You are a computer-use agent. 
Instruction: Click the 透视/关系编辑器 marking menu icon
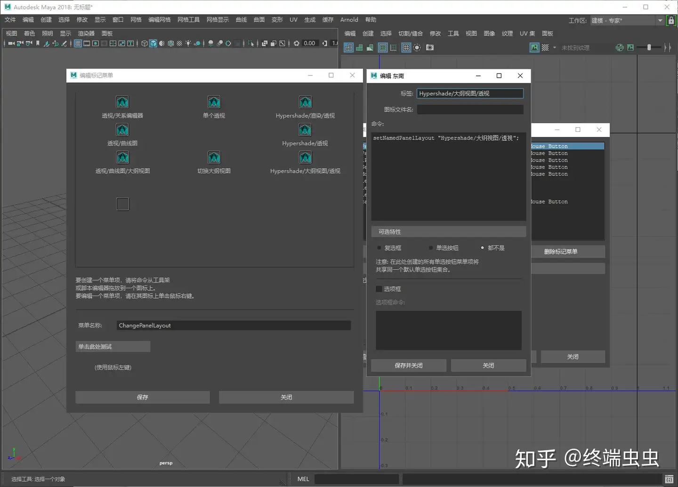pyautogui.click(x=122, y=102)
